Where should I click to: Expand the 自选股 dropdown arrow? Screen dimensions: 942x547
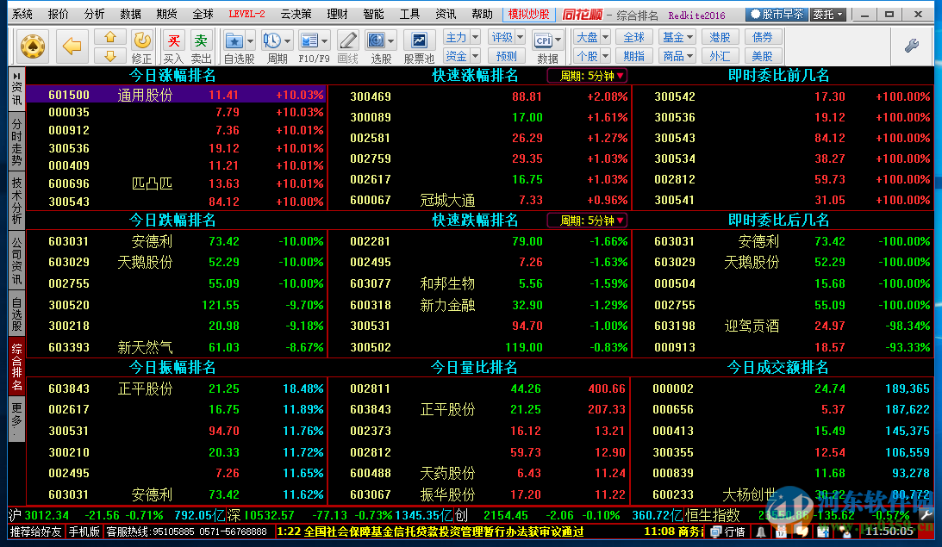click(x=251, y=40)
